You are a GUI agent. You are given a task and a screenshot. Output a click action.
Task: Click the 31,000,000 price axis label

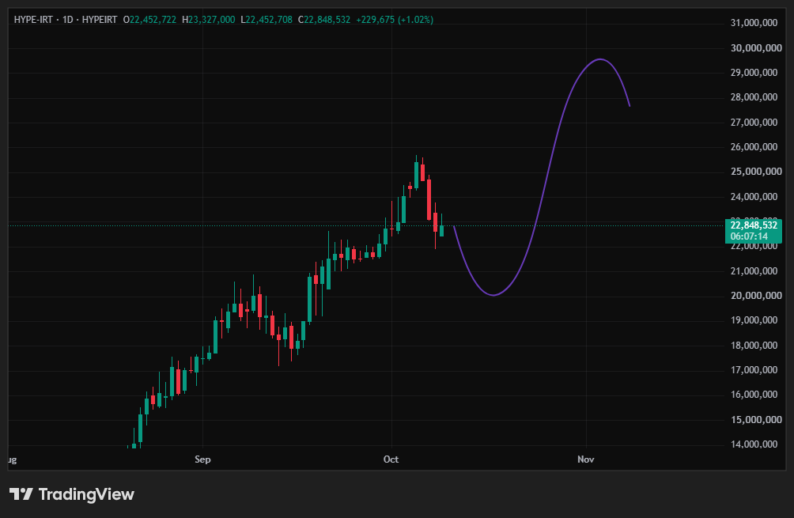[754, 23]
